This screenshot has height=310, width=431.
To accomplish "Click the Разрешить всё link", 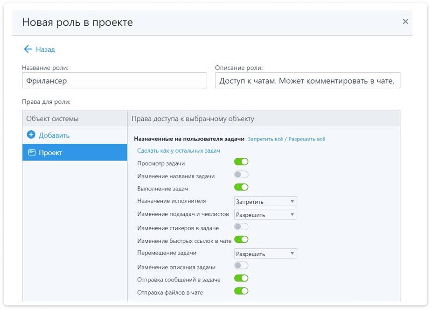I will [306, 139].
